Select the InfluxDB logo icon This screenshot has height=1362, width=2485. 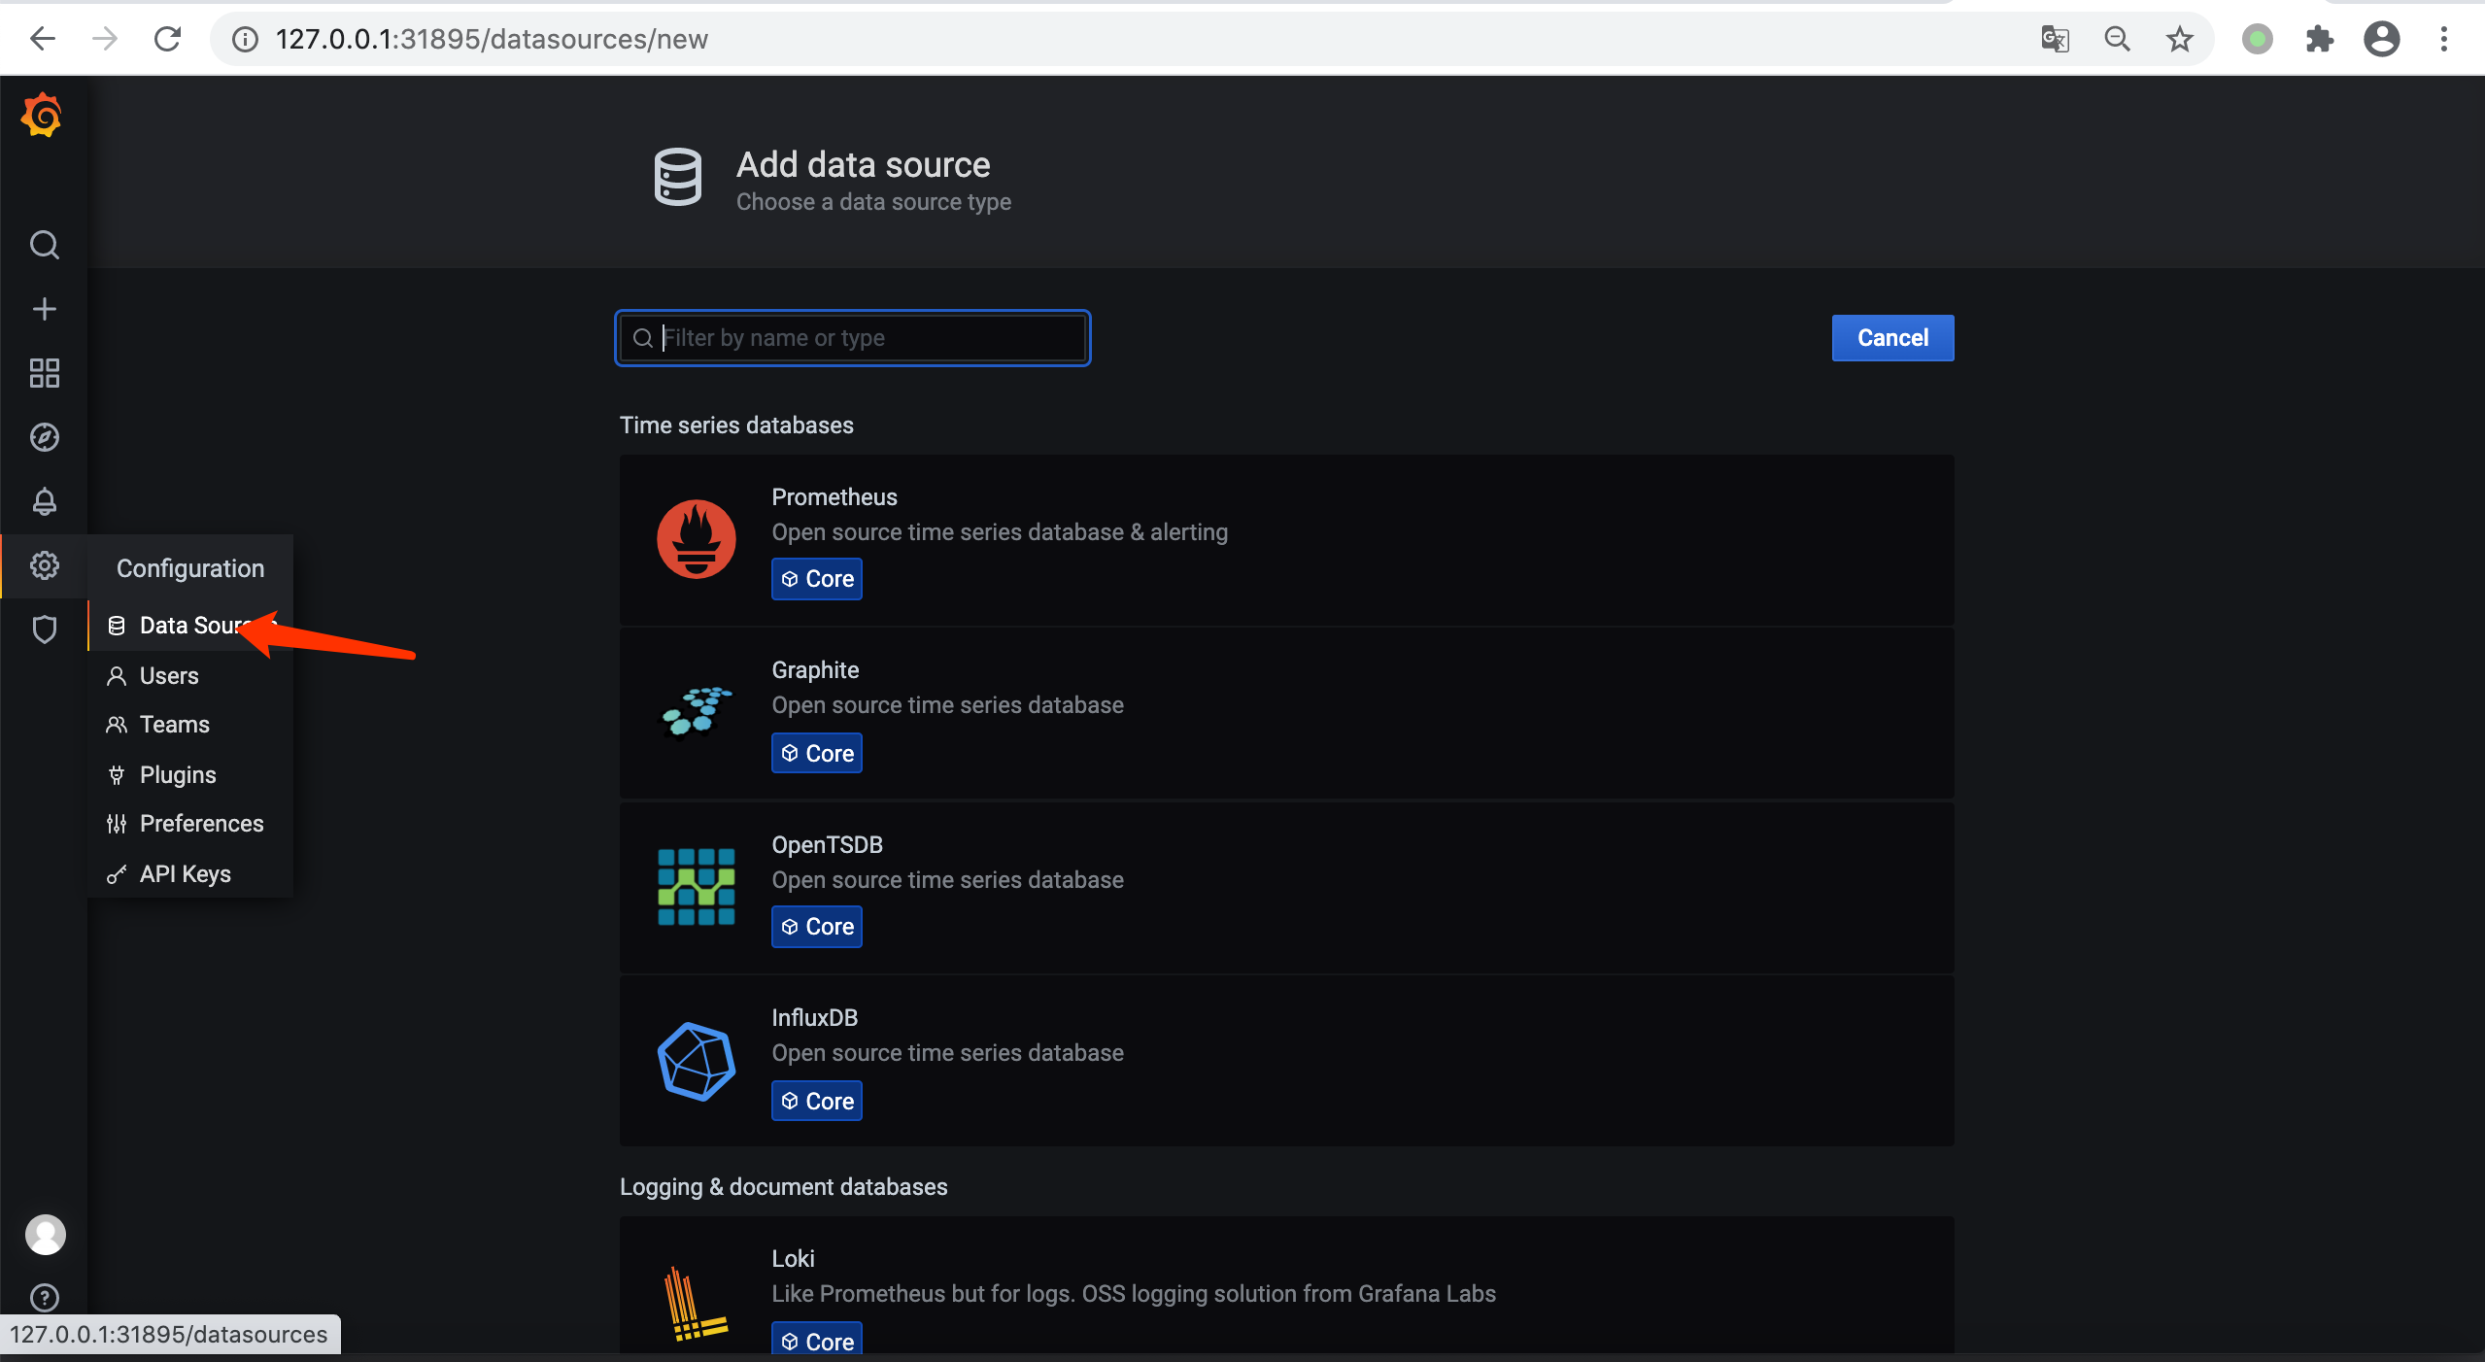click(x=697, y=1061)
